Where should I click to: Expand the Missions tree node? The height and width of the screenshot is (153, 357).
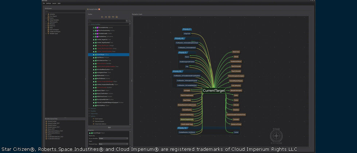[46, 24]
